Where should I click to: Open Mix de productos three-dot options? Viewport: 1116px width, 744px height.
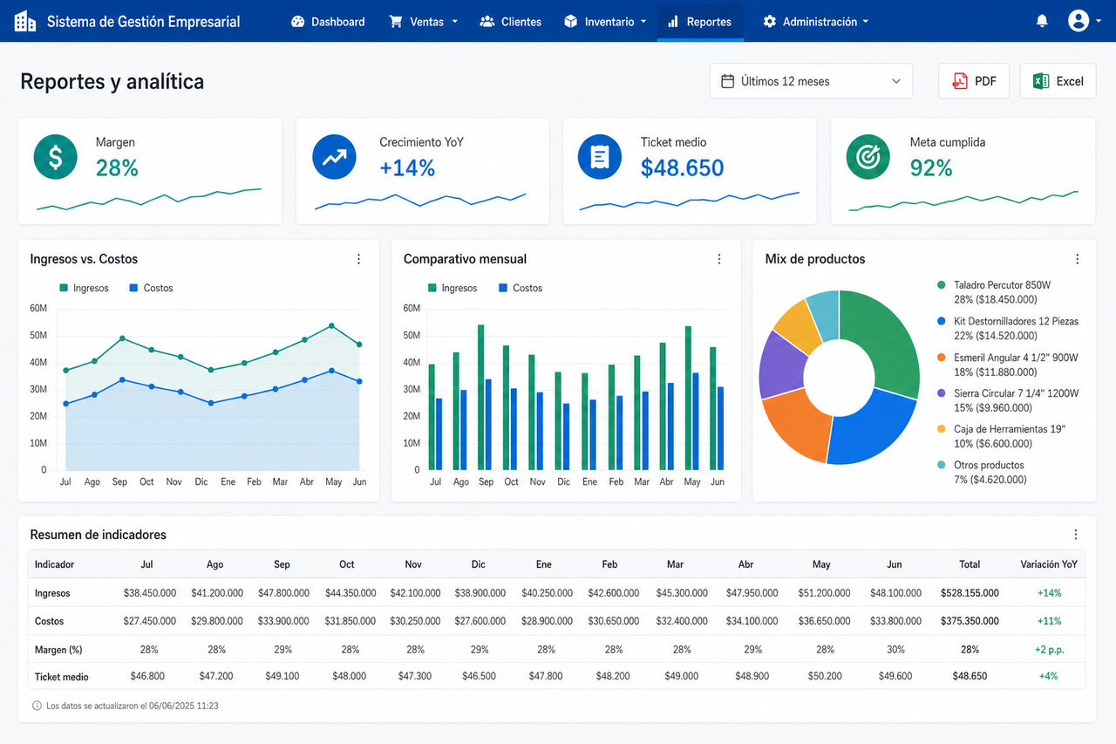1077,259
